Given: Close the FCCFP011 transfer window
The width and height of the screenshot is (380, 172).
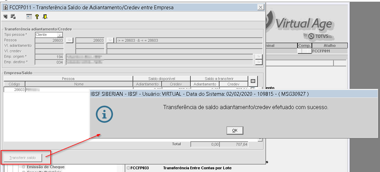Looking at the screenshot, I should [x=261, y=8].
